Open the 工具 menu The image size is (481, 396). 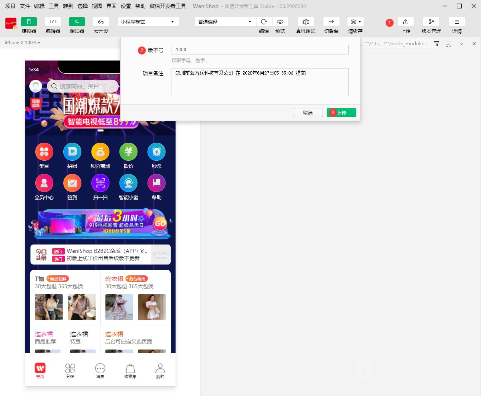[54, 6]
